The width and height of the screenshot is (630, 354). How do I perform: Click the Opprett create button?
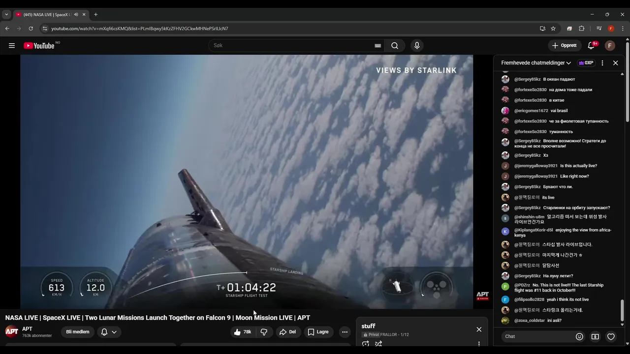pos(565,46)
